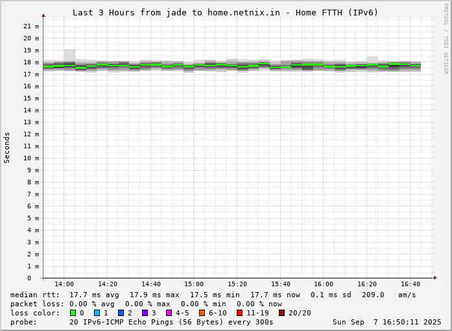Click the '0.00 % max' packet loss value
Image resolution: width=452 pixels, height=331 pixels.
pyautogui.click(x=148, y=304)
